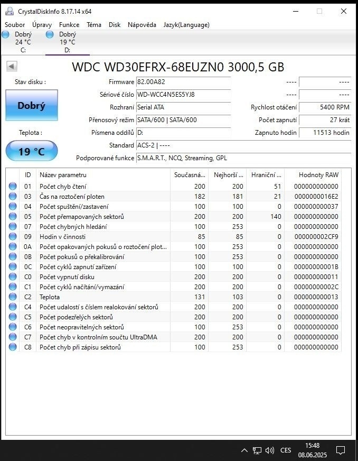Click the status orb in row C2 Teplota

tap(13, 297)
